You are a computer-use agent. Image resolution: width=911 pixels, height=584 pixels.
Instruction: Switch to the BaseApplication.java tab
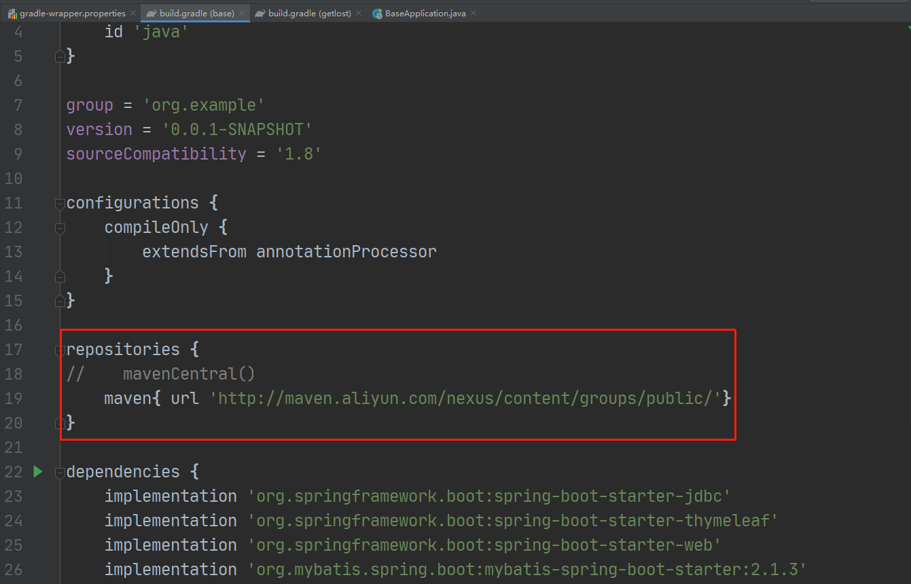[x=425, y=14]
